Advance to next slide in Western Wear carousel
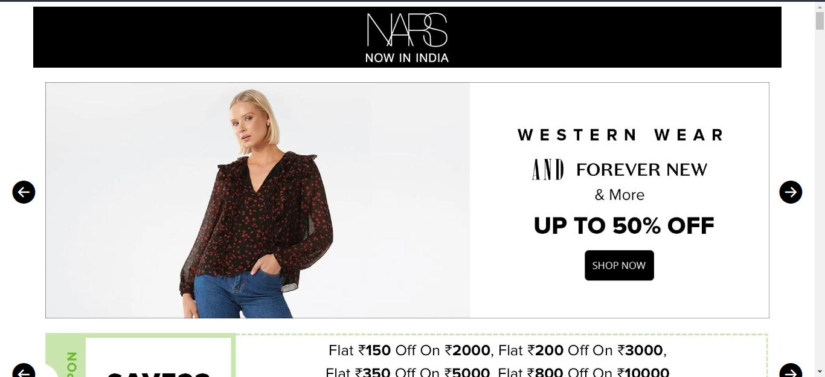 point(791,192)
